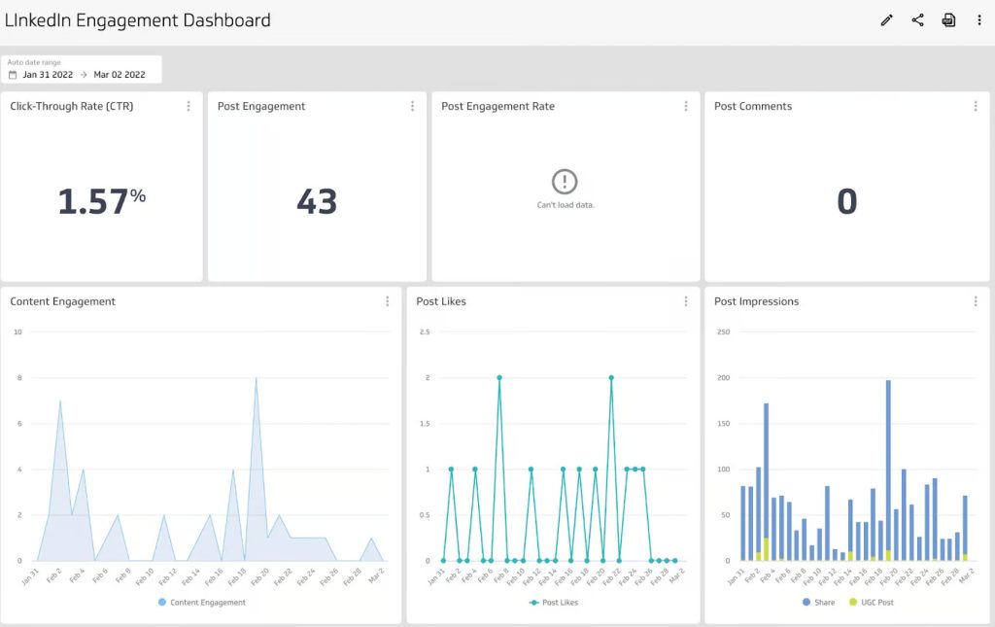
Task: Open Post Comments card three-dot menu
Action: [x=976, y=106]
